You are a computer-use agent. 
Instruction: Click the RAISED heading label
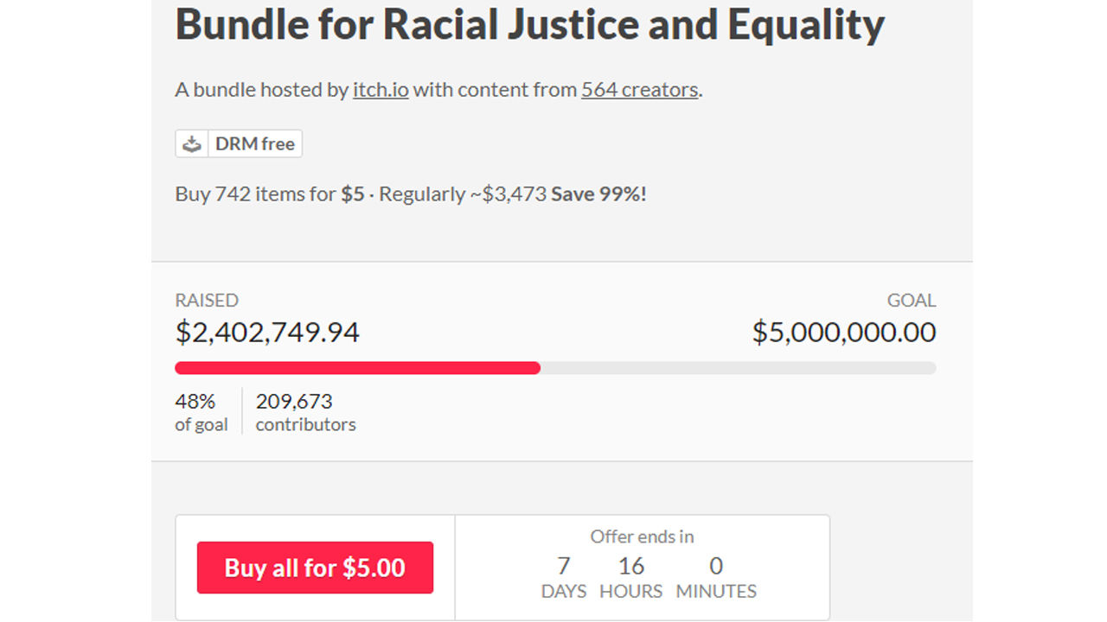(x=207, y=301)
